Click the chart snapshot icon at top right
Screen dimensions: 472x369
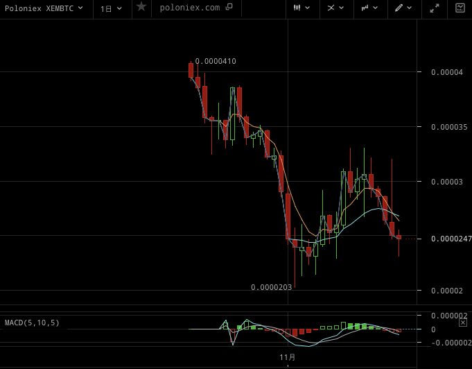(460, 8)
